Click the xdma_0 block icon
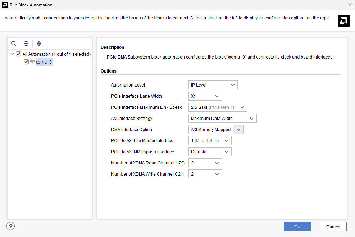 point(32,62)
